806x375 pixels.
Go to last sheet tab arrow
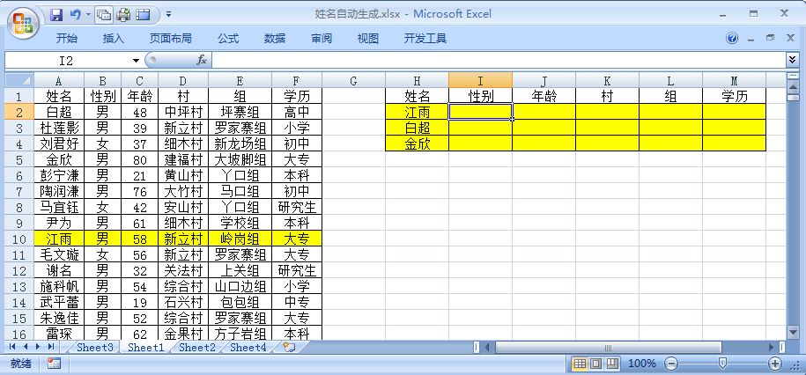coord(50,347)
